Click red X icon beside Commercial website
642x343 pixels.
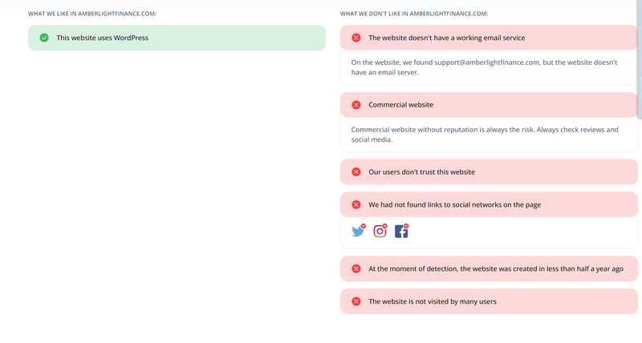[x=356, y=105]
